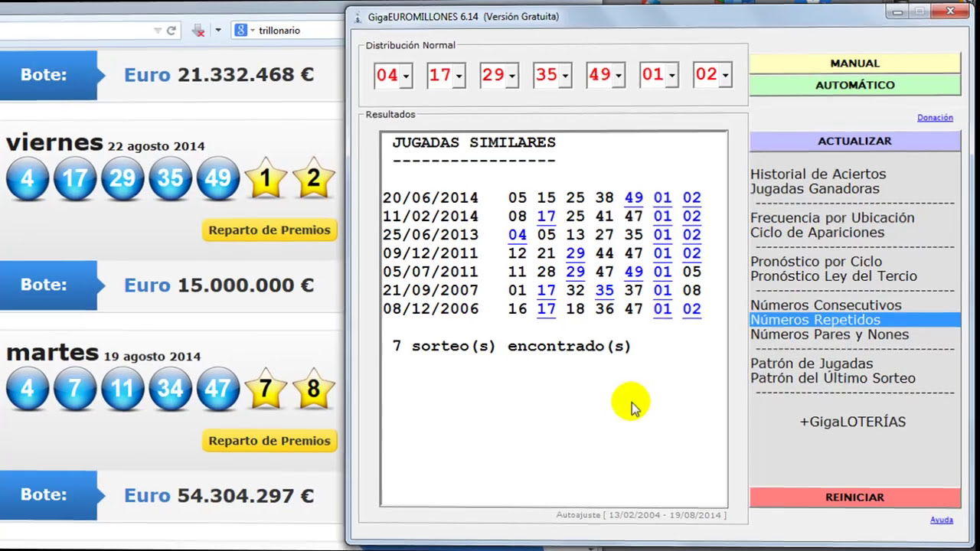Open the URL bar history dropdown arrow
Viewport: 980px width, 551px height.
pyautogui.click(x=158, y=31)
